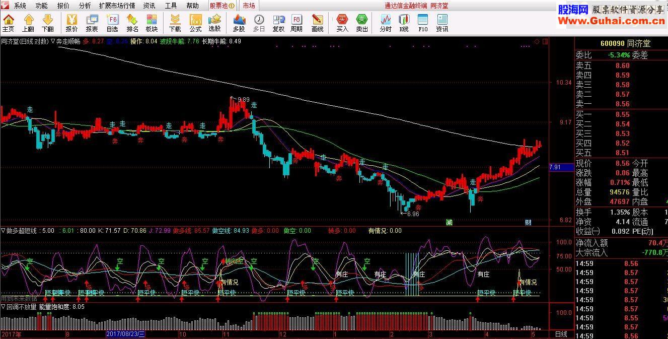This screenshot has height=339, width=668.
Task: Click the 委比 value -5.34%
Action: [619, 55]
